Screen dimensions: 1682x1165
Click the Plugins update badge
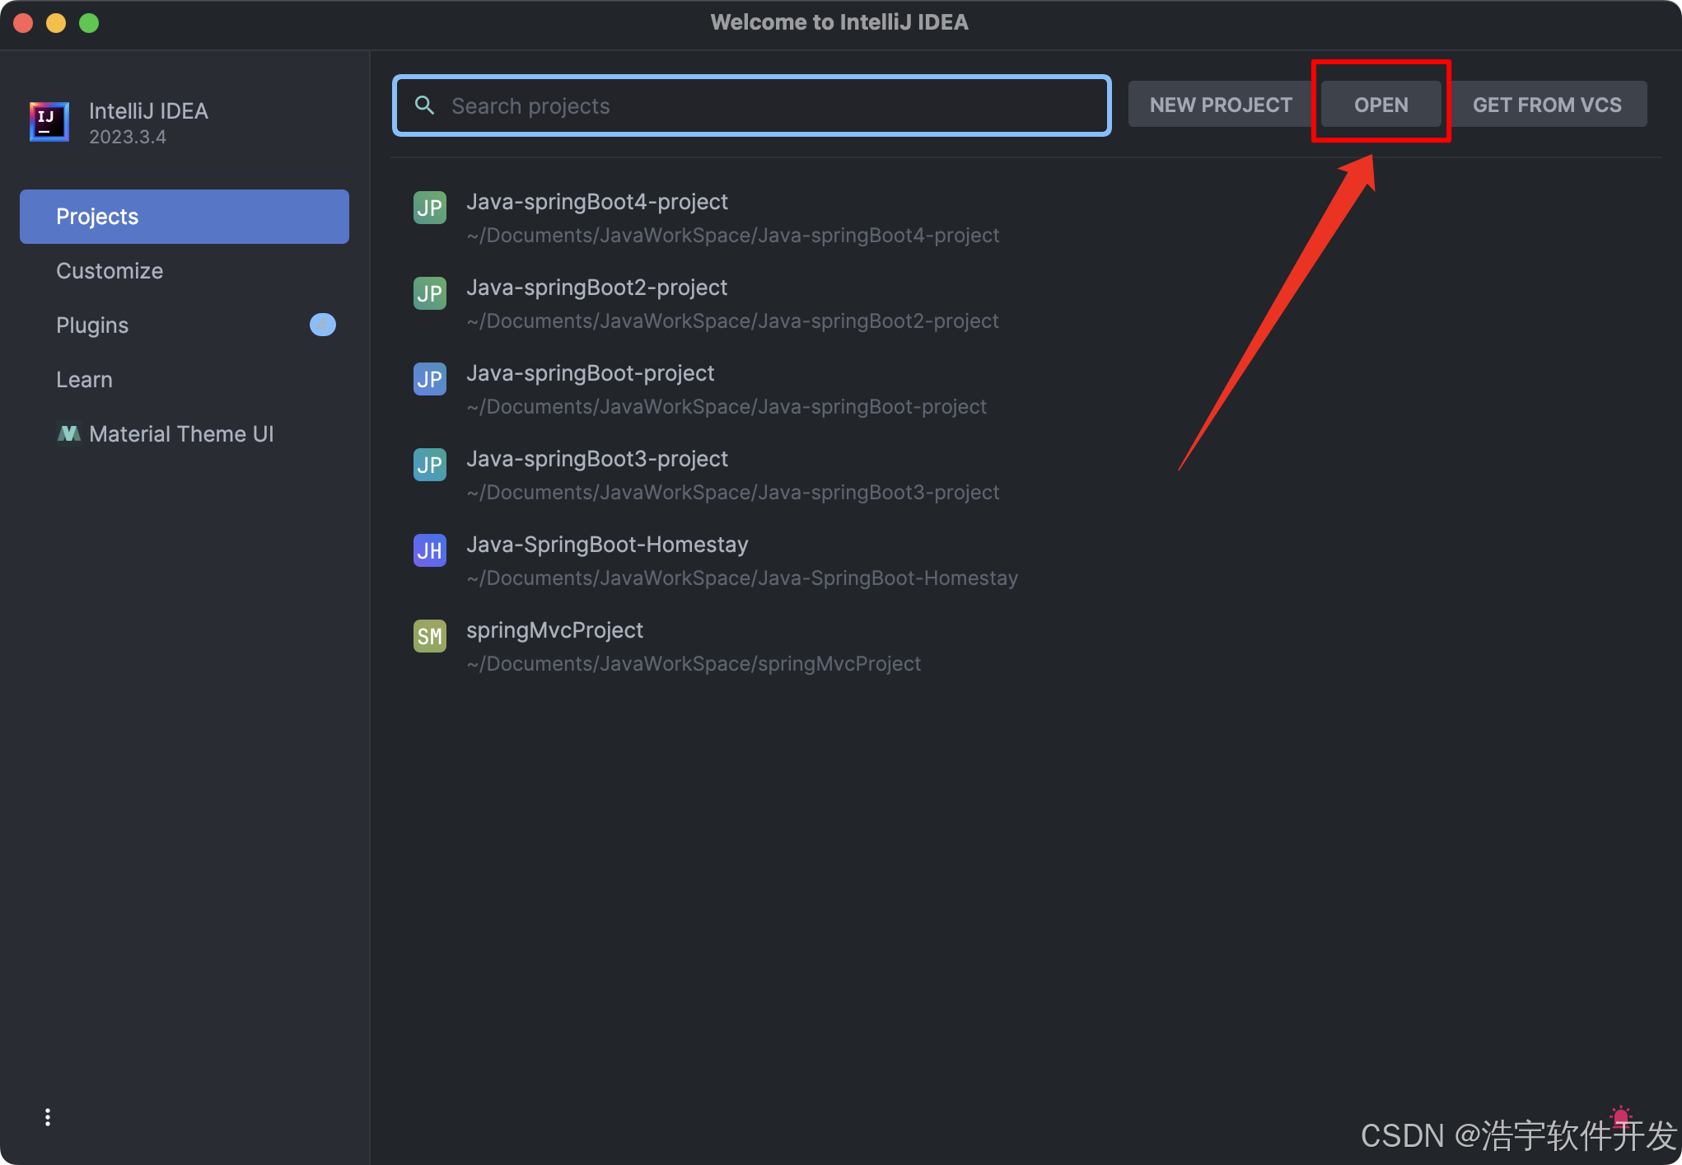322,325
